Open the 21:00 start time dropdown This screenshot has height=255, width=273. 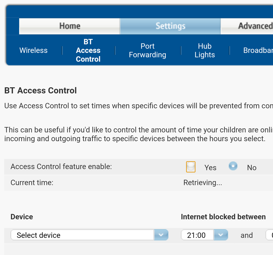coord(204,235)
